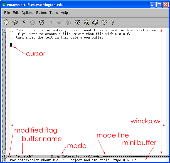
Task: Click the L5 line number in mode line
Action: tap(91, 156)
